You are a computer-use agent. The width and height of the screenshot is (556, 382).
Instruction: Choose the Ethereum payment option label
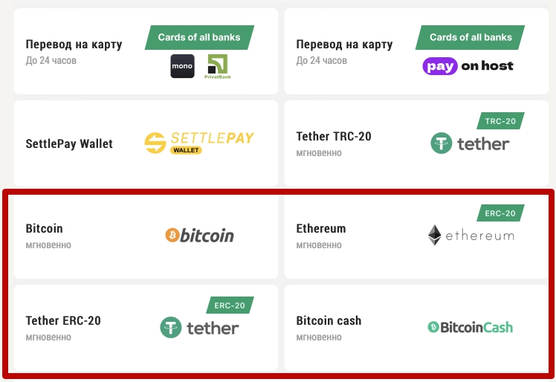click(321, 229)
